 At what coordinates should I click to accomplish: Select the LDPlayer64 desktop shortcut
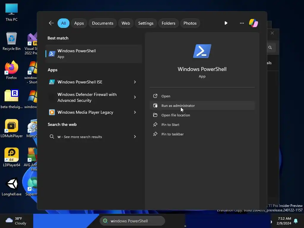[12, 157]
